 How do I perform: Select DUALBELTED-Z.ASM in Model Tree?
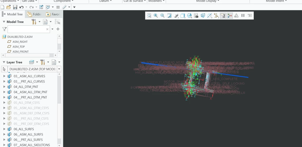20,37
